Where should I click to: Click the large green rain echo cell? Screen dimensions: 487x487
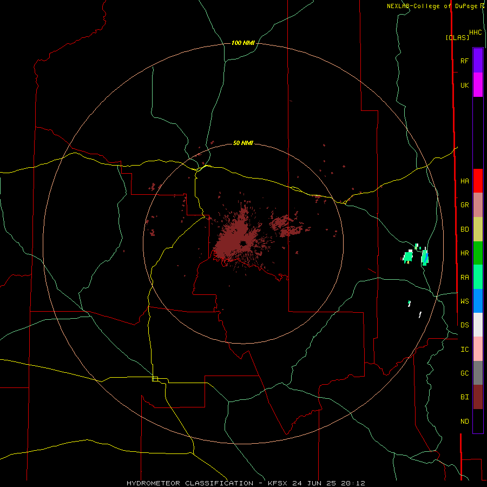(408, 256)
